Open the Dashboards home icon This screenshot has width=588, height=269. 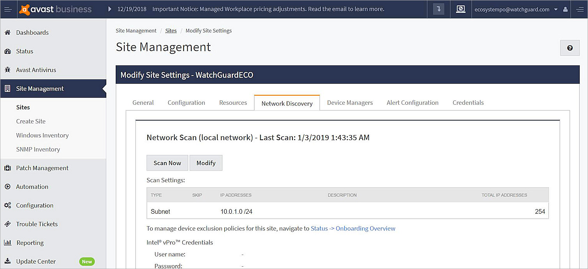click(x=7, y=32)
